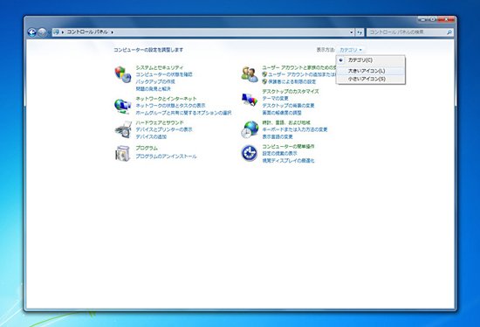Open the ハードウェアとサウンド printer icon
Viewport: 480px width, 327px height.
pyautogui.click(x=123, y=129)
